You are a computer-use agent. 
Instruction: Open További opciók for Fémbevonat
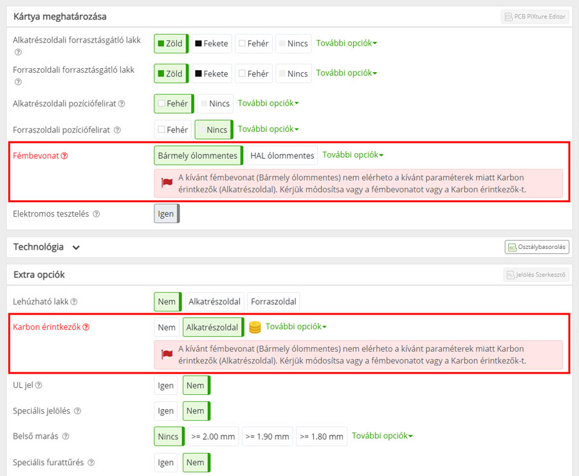click(x=353, y=155)
